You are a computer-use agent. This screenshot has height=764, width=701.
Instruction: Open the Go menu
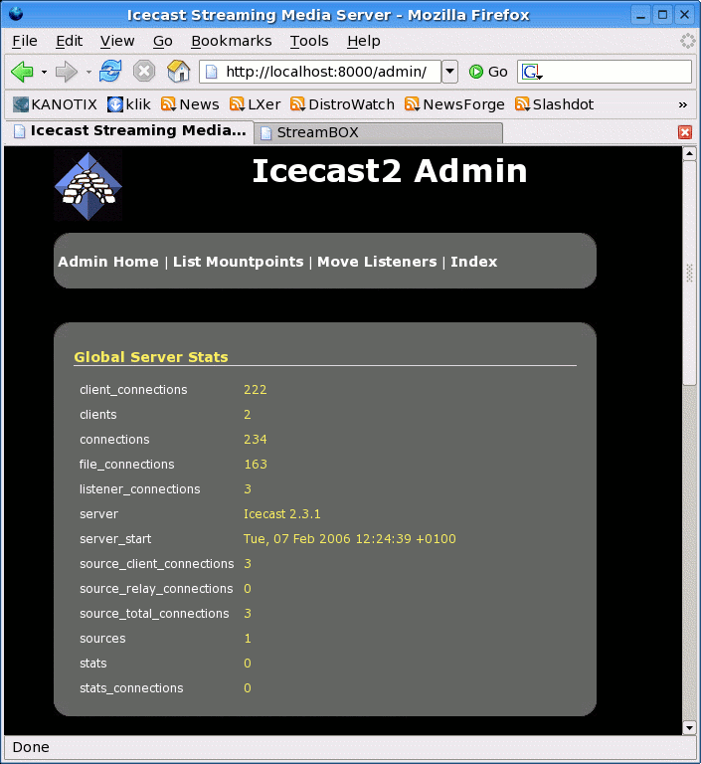tap(162, 41)
